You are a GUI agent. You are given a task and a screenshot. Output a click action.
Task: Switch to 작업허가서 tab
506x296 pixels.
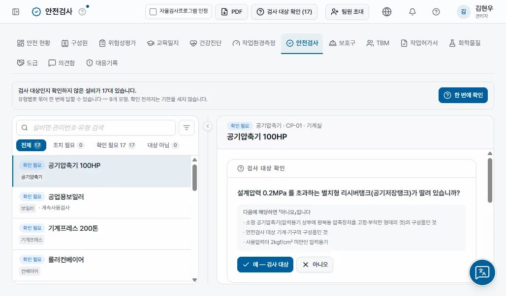419,43
